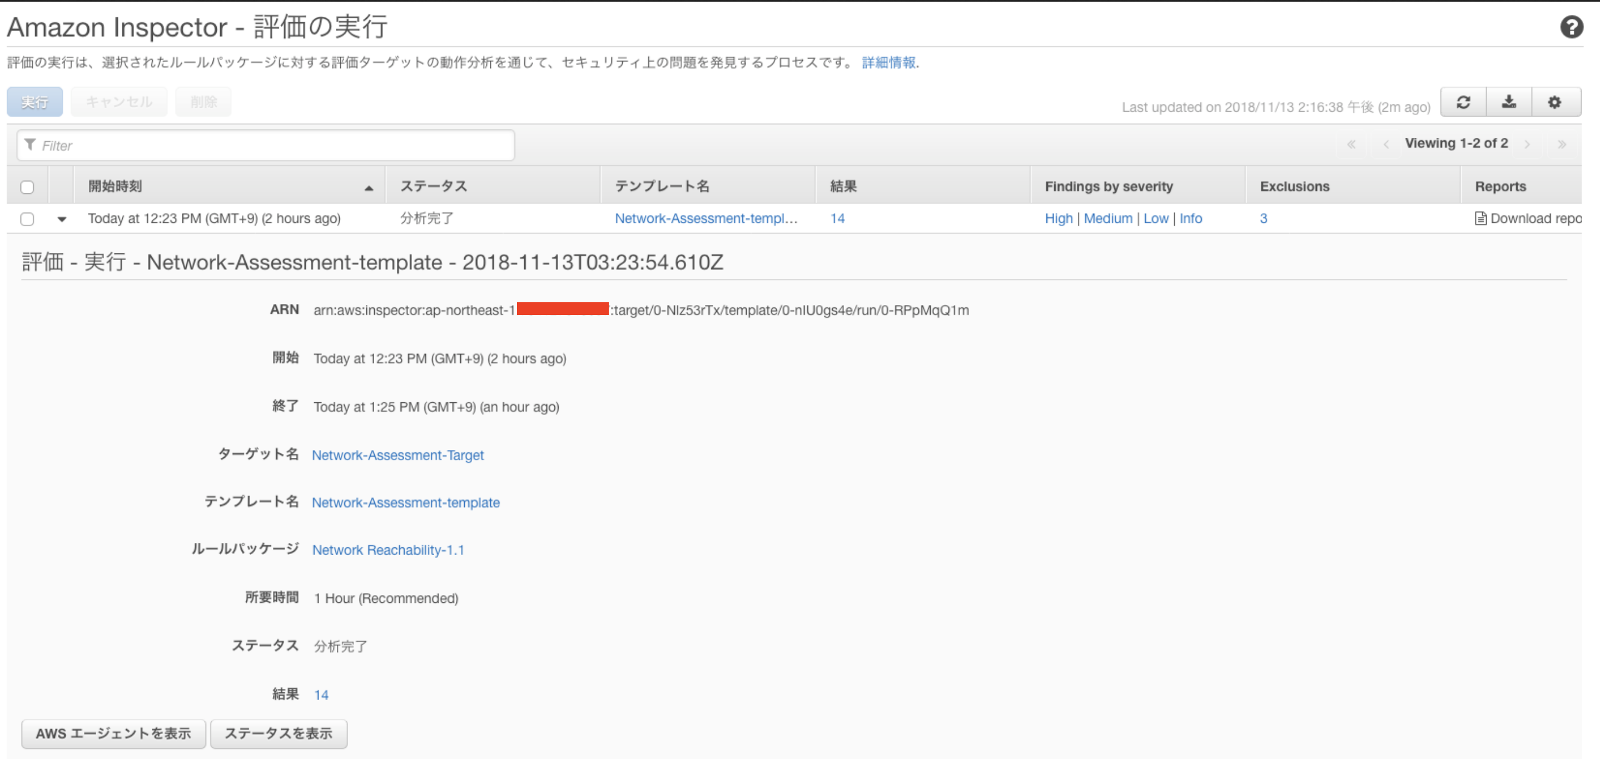The image size is (1600, 759).
Task: Collapse the 12:23 PM run details
Action: 62,219
